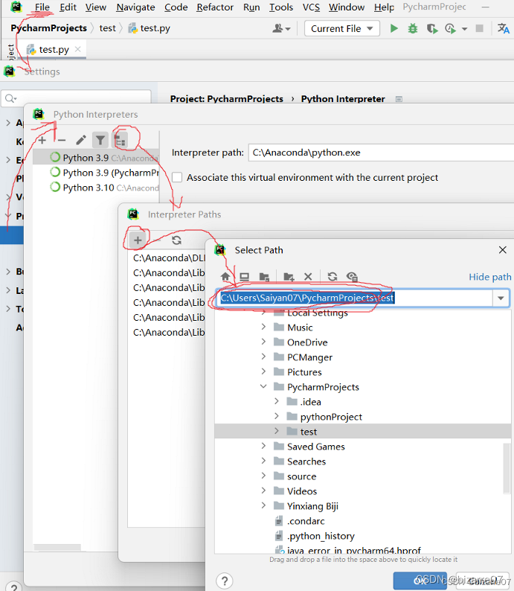Click the filter funnel icon in Python Interpreters
This screenshot has width=514, height=591.
click(x=100, y=140)
